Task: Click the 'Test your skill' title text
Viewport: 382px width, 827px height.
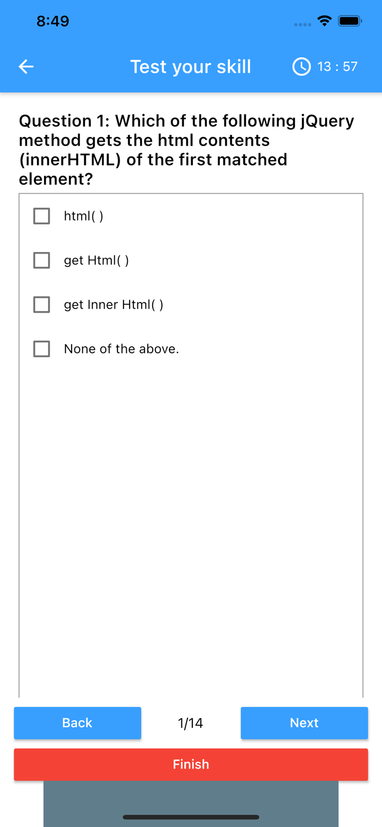Action: click(x=191, y=66)
